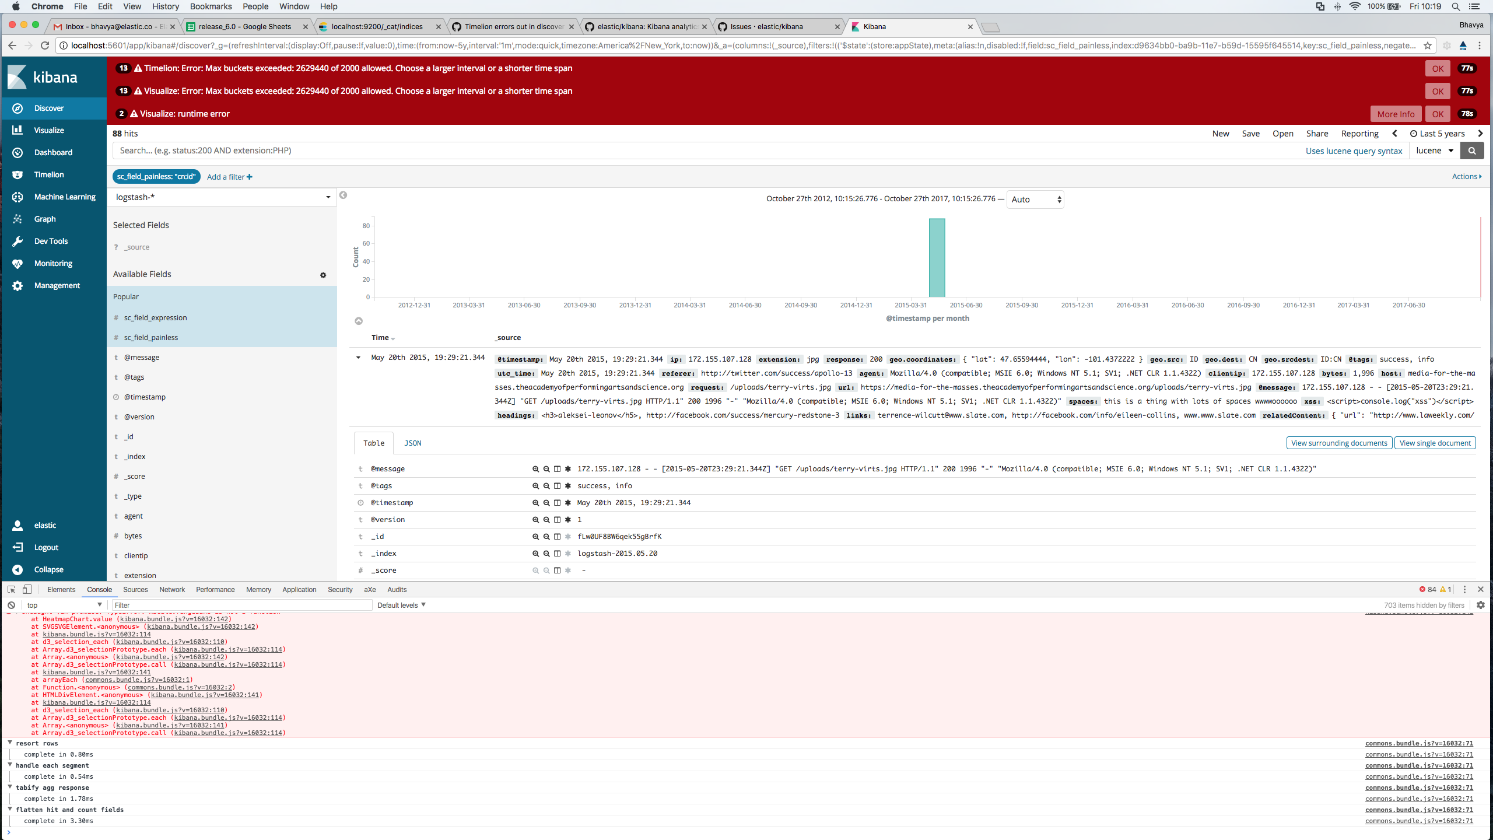Open the Network panel in DevTools
The width and height of the screenshot is (1493, 840).
[171, 589]
